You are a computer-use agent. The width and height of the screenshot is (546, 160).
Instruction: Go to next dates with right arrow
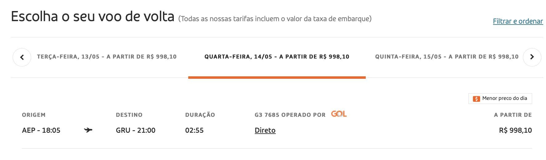pyautogui.click(x=532, y=57)
